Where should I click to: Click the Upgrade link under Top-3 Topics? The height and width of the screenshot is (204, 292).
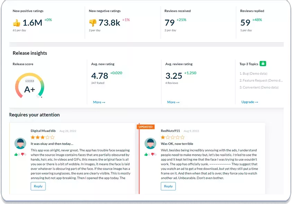click(x=250, y=102)
